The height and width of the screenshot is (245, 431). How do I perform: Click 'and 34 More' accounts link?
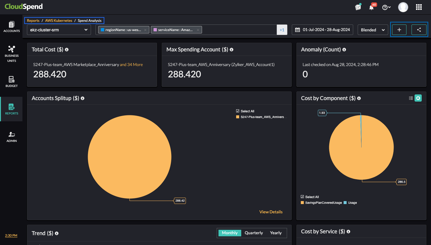point(131,65)
